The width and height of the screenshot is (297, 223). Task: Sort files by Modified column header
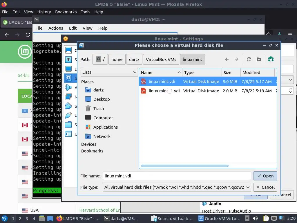tap(258, 72)
